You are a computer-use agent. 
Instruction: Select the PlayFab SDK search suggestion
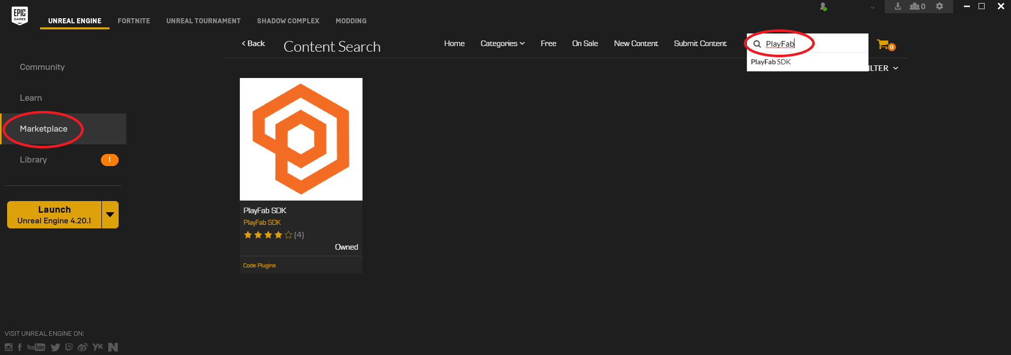tap(807, 62)
